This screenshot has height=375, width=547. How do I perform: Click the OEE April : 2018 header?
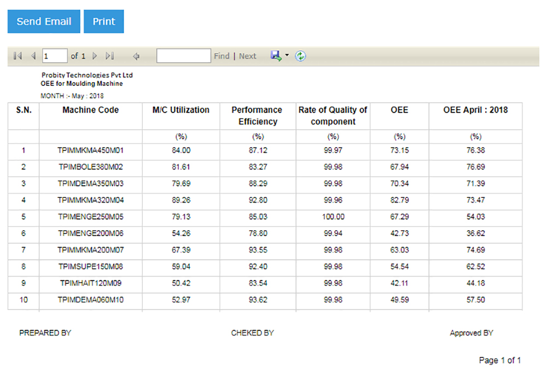(475, 110)
